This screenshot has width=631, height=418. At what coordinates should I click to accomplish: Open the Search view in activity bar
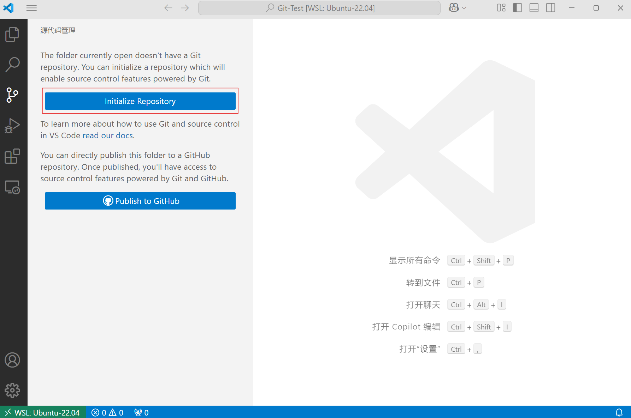click(x=12, y=65)
